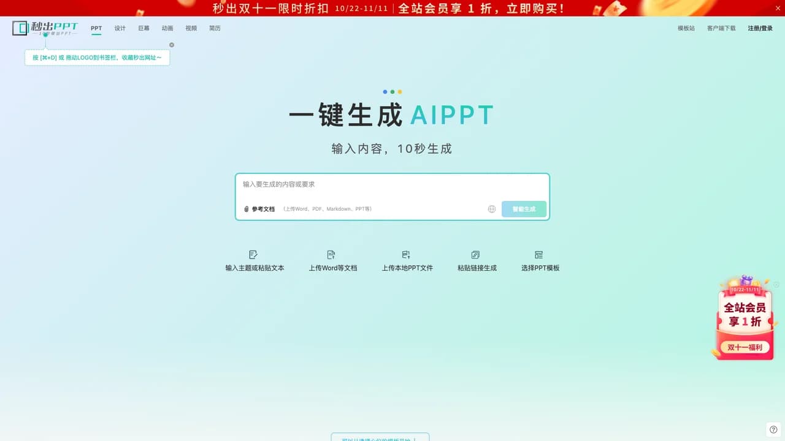Open the PPT tab
Viewport: 785px width, 441px height.
coord(96,28)
